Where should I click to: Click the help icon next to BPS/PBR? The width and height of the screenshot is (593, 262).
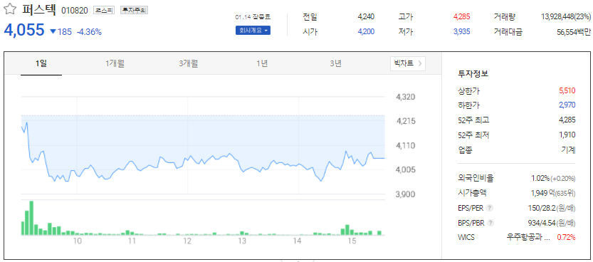[490, 223]
